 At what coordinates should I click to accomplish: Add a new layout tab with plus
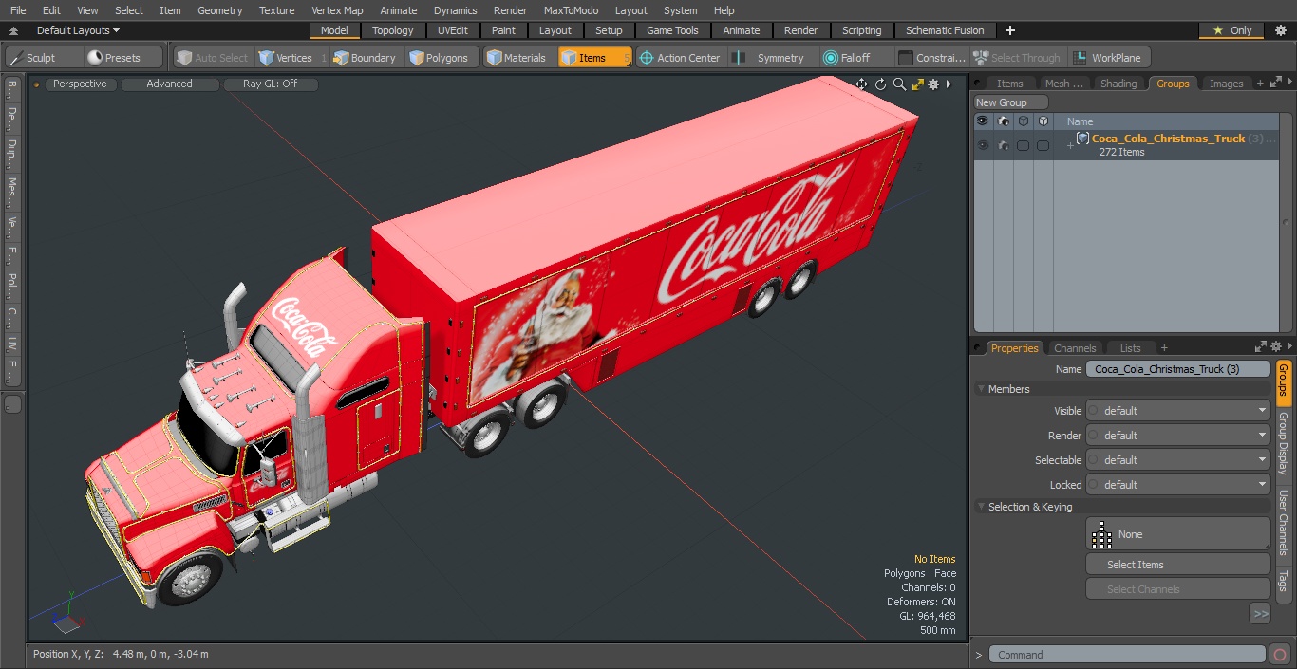click(1009, 30)
